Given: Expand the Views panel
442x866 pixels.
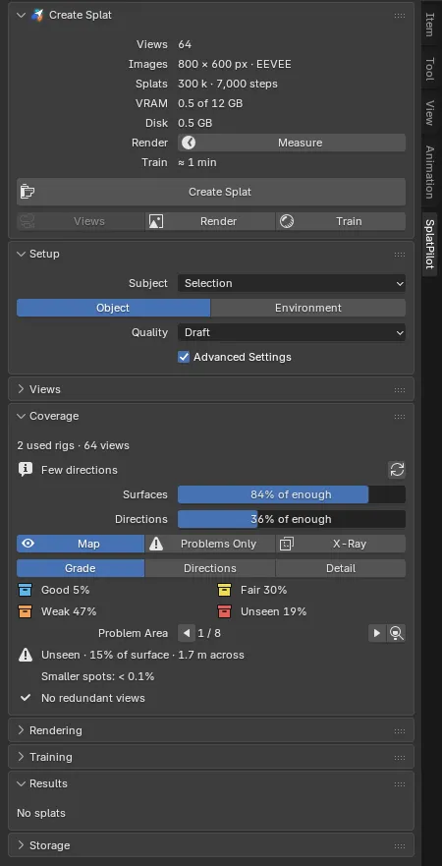Looking at the screenshot, I should coord(21,389).
